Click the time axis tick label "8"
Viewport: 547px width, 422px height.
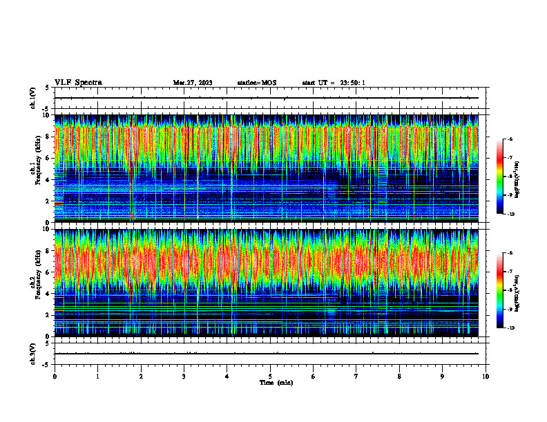399,376
